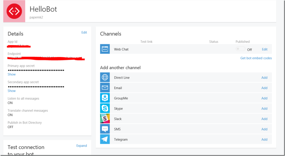Add the Skype channel
The height and width of the screenshot is (156, 285).
point(264,109)
